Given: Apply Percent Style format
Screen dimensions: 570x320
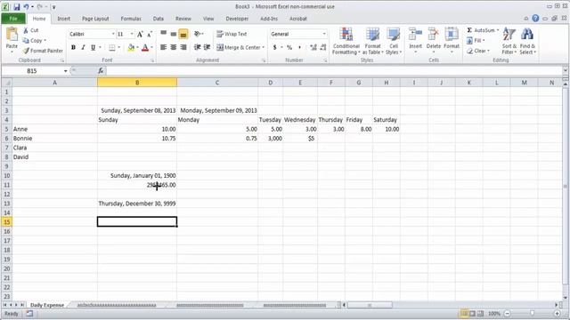Looking at the screenshot, I should click(289, 47).
